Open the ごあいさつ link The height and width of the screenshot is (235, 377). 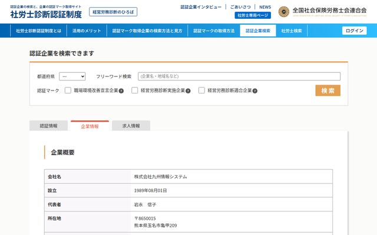tap(240, 7)
